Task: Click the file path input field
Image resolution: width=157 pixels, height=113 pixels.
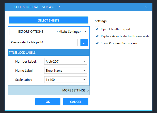Action: [43, 43]
